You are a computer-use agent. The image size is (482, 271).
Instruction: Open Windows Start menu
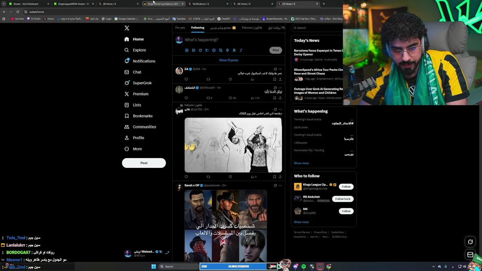click(x=154, y=266)
